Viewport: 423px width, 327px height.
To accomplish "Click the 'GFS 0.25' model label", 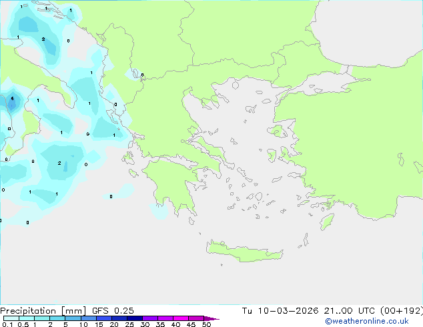I will coord(113,311).
